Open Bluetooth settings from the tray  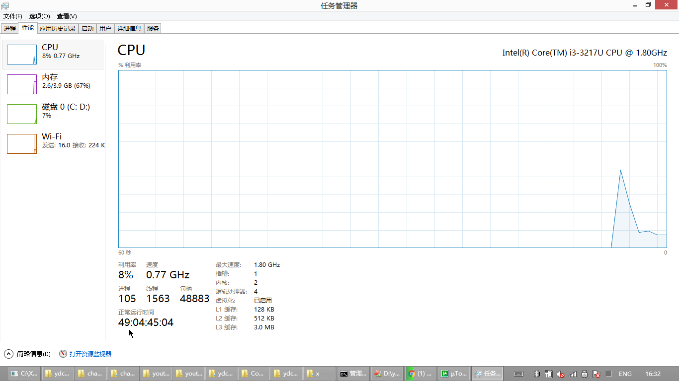[537, 374]
